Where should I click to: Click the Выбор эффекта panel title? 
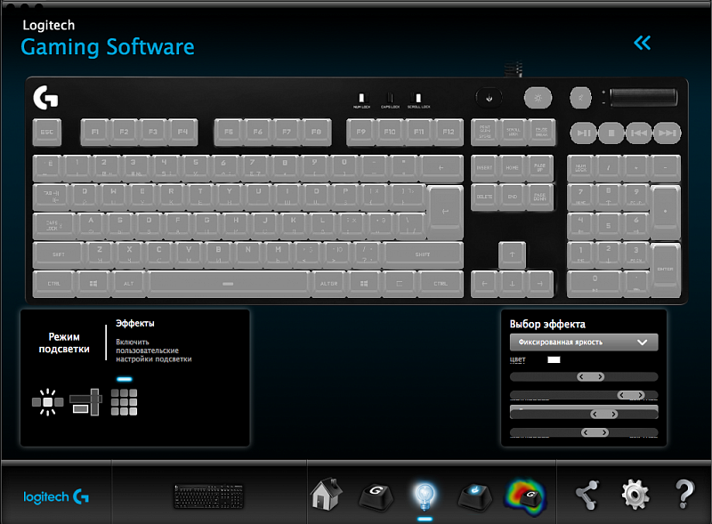(x=547, y=324)
